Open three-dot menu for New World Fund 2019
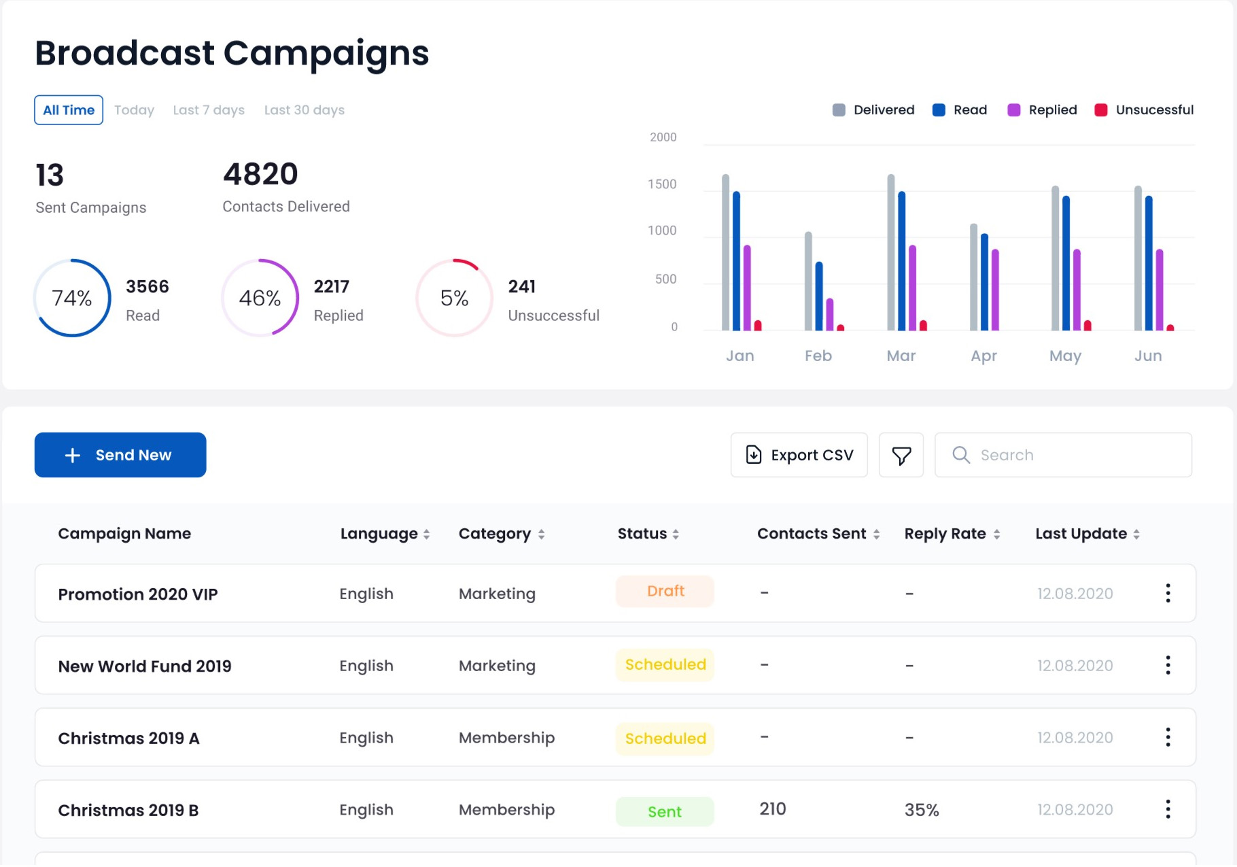Screen dimensions: 1237x867 pos(1168,665)
